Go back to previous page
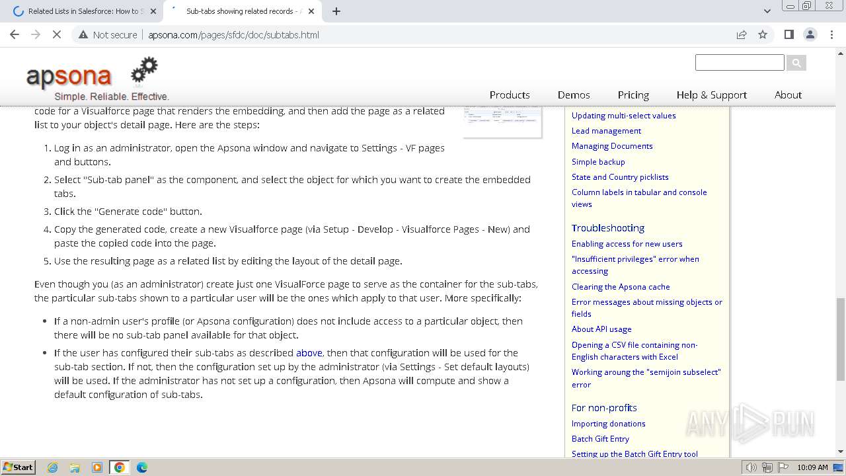This screenshot has width=846, height=476. pyautogui.click(x=15, y=34)
